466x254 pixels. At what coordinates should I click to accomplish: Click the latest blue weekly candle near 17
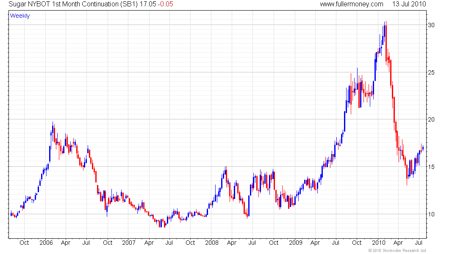[x=423, y=148]
